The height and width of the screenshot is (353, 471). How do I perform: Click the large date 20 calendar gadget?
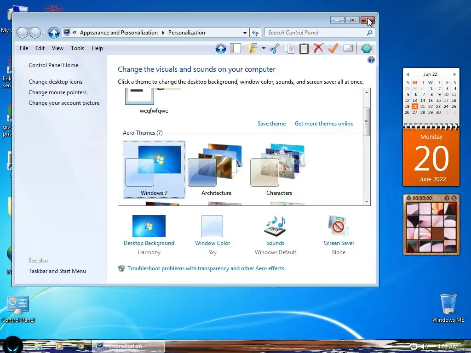click(x=431, y=158)
